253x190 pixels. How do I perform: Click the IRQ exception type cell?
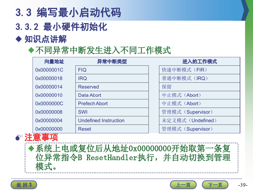(x=112, y=78)
